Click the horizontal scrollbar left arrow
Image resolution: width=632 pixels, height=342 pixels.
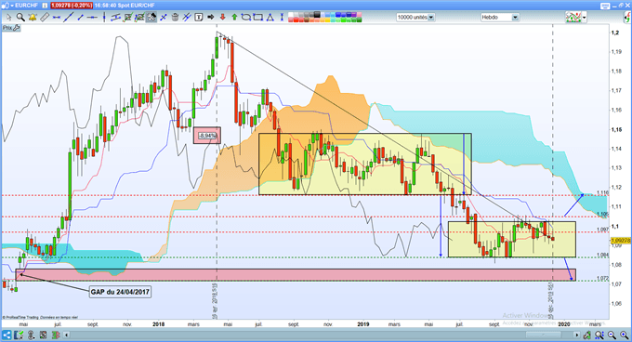(x=67, y=335)
